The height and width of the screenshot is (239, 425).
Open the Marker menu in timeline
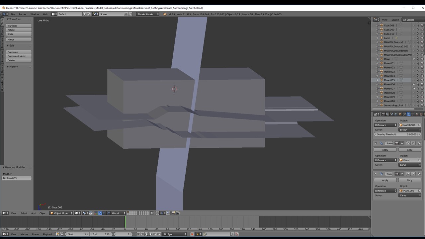pyautogui.click(x=24, y=234)
